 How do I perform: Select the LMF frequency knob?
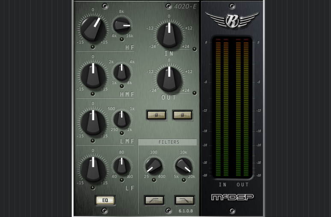coord(122,119)
